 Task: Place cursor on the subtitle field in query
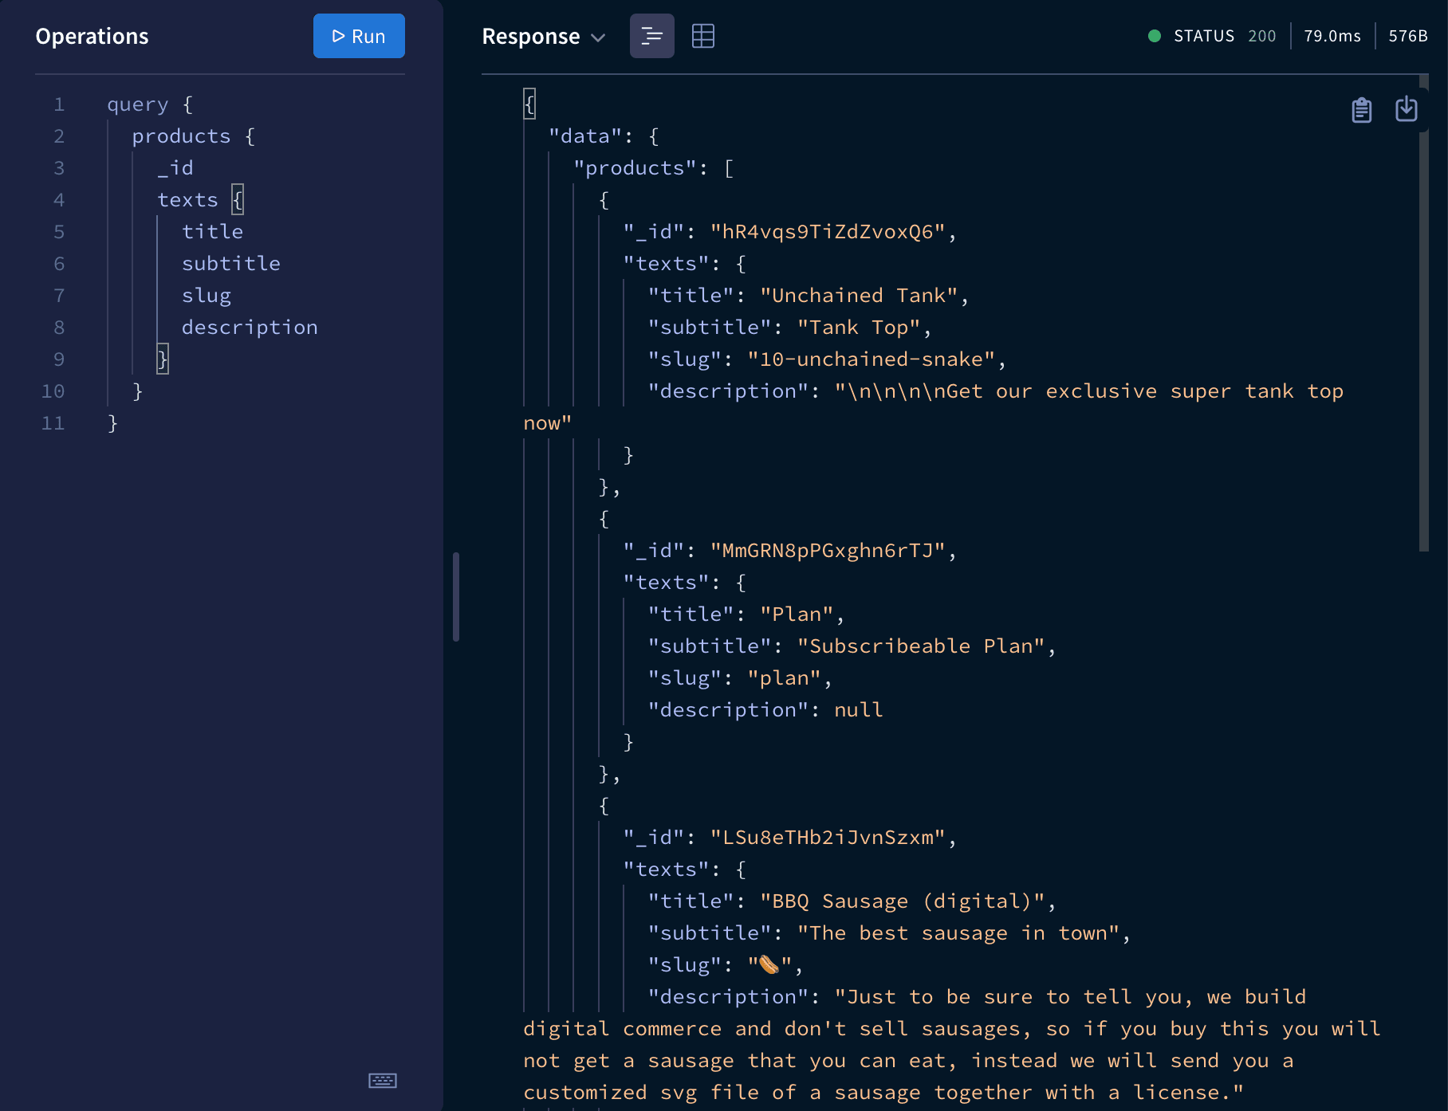pos(230,263)
